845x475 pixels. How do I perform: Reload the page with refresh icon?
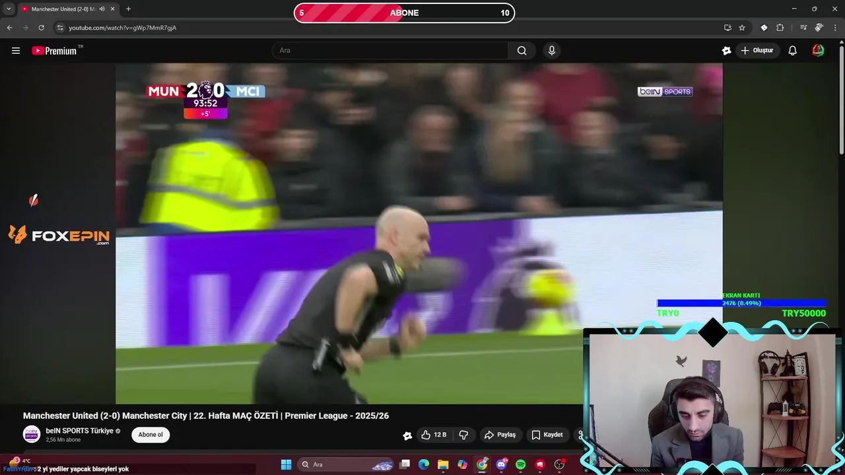click(x=41, y=28)
